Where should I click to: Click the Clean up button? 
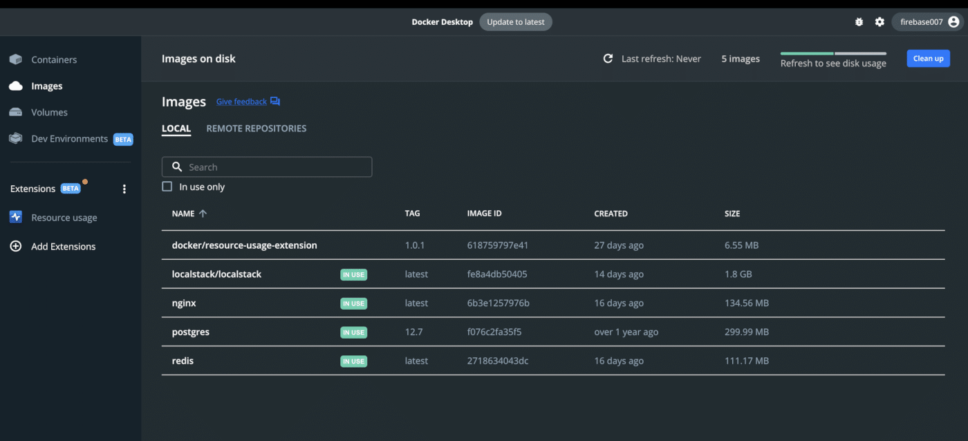928,58
